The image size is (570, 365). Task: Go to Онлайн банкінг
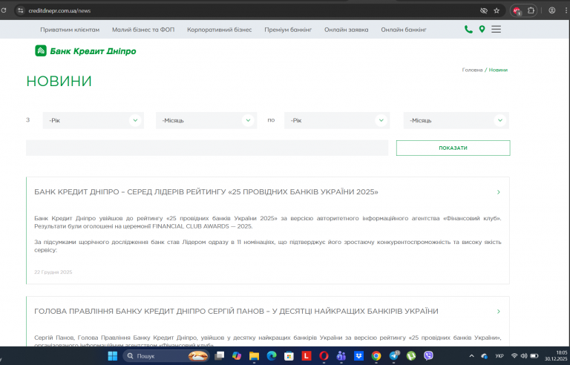404,30
